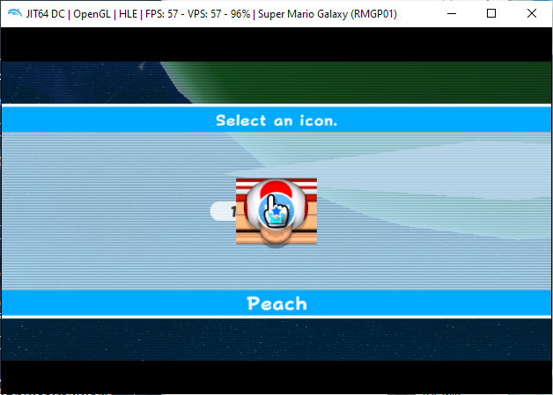The width and height of the screenshot is (553, 395).
Task: Maximize the Dolphin emulator window
Action: tap(491, 14)
